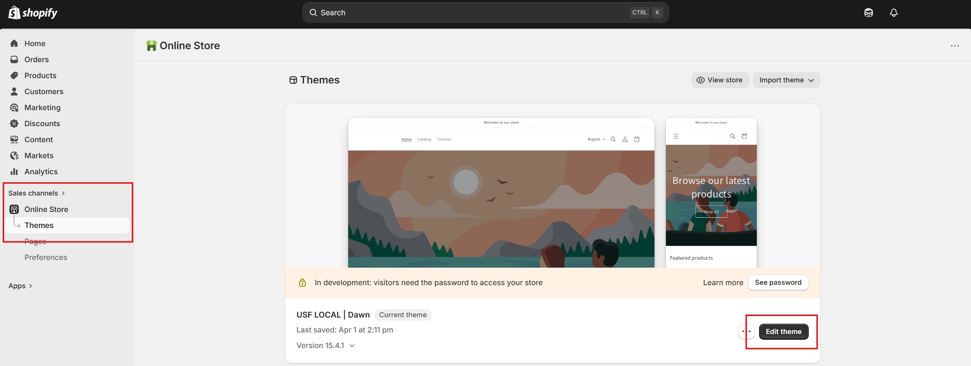The width and height of the screenshot is (971, 366).
Task: Open the Content section
Action: pyautogui.click(x=39, y=139)
